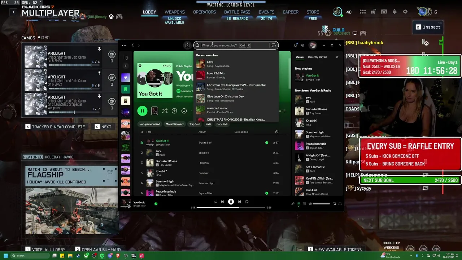
Task: Open TikTok from Windows taskbar
Action: pos(141,256)
